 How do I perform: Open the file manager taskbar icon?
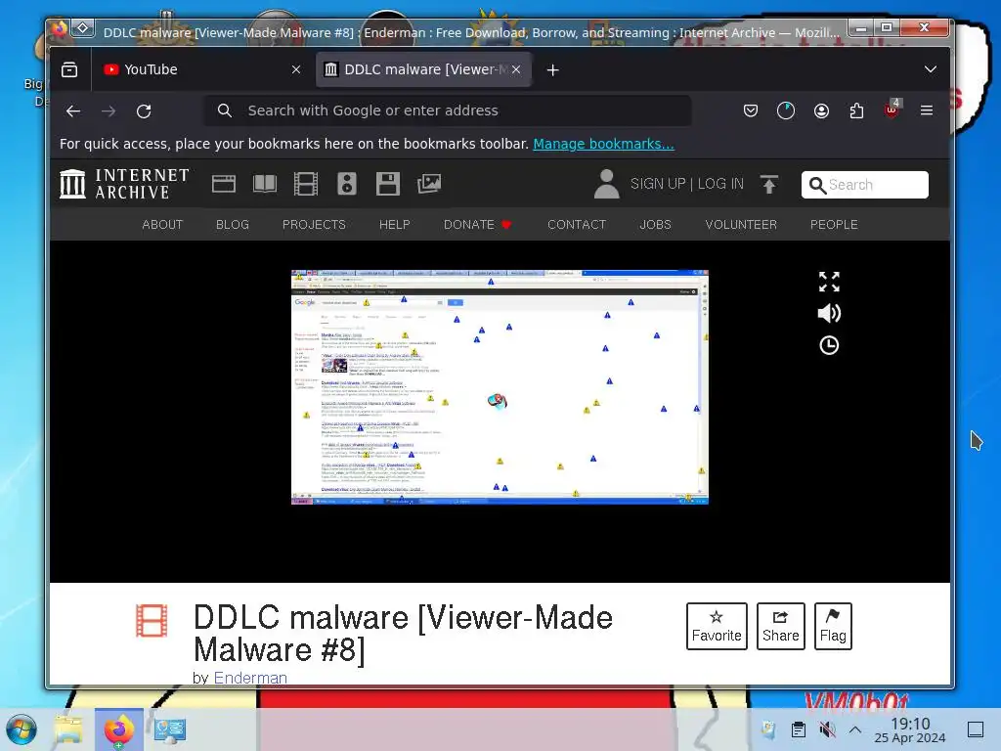[68, 729]
